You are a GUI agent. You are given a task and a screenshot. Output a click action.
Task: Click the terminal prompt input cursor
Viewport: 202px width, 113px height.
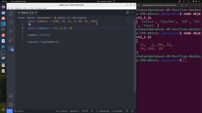pos(184,60)
